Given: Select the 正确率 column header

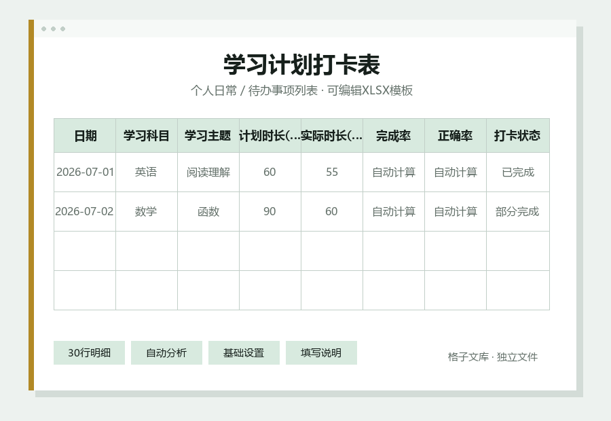Looking at the screenshot, I should pyautogui.click(x=456, y=136).
